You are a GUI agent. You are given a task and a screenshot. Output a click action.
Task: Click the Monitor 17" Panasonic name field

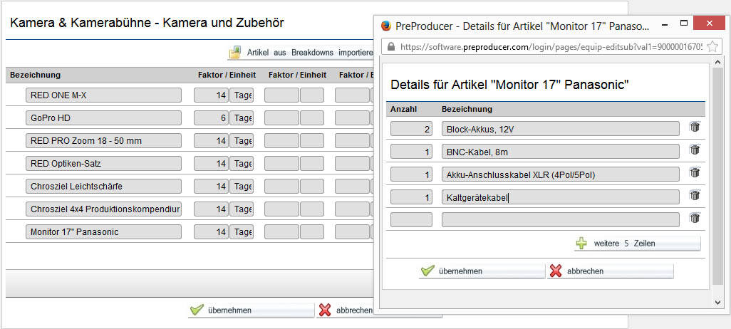pos(103,231)
